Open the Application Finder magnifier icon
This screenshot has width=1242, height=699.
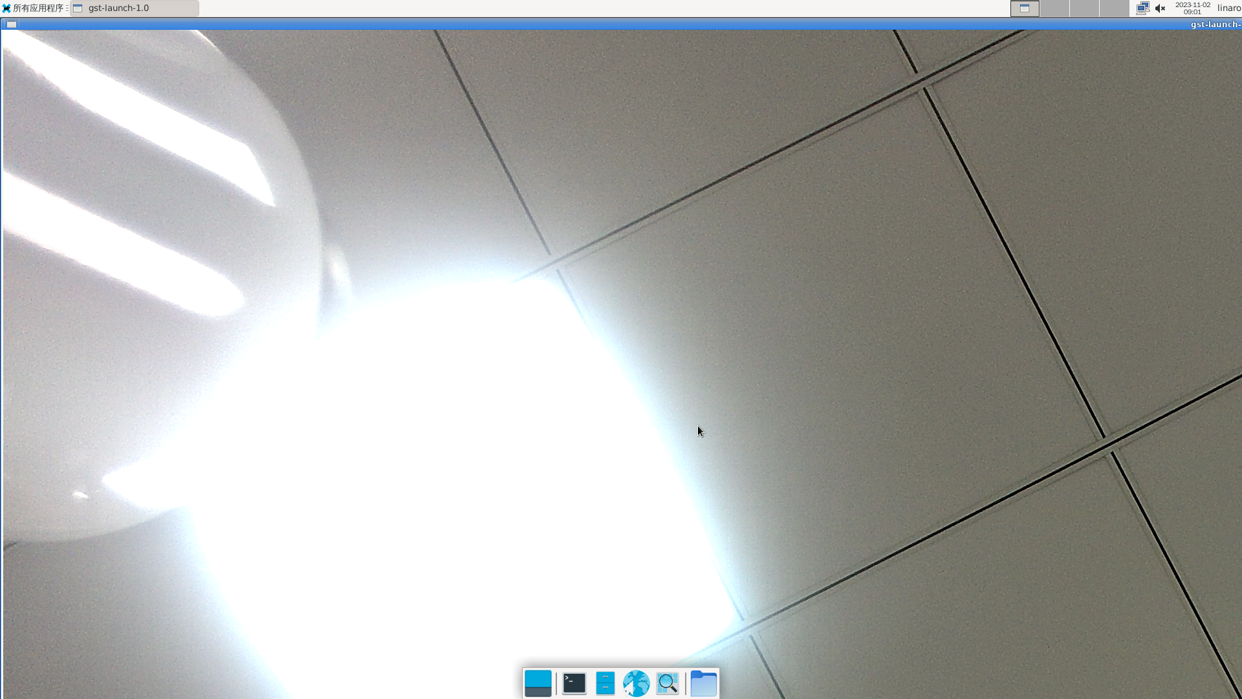pos(667,683)
